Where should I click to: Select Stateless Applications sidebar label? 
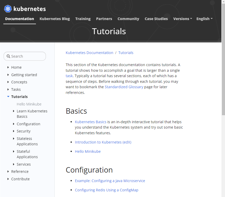27,141
